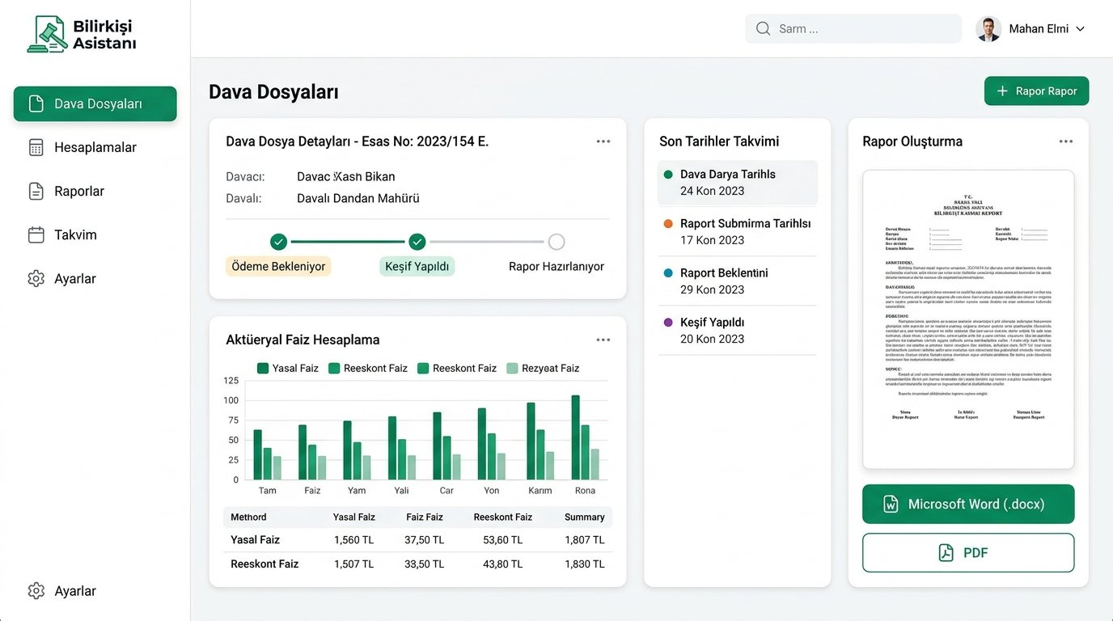Select the Dava Darya Tarihls deadline entry
This screenshot has width=1113, height=621.
tap(738, 183)
